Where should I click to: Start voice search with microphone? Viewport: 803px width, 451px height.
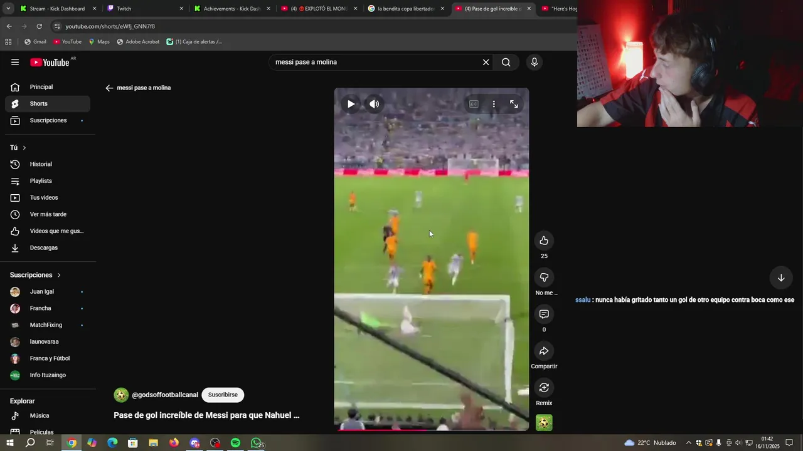[x=534, y=62]
